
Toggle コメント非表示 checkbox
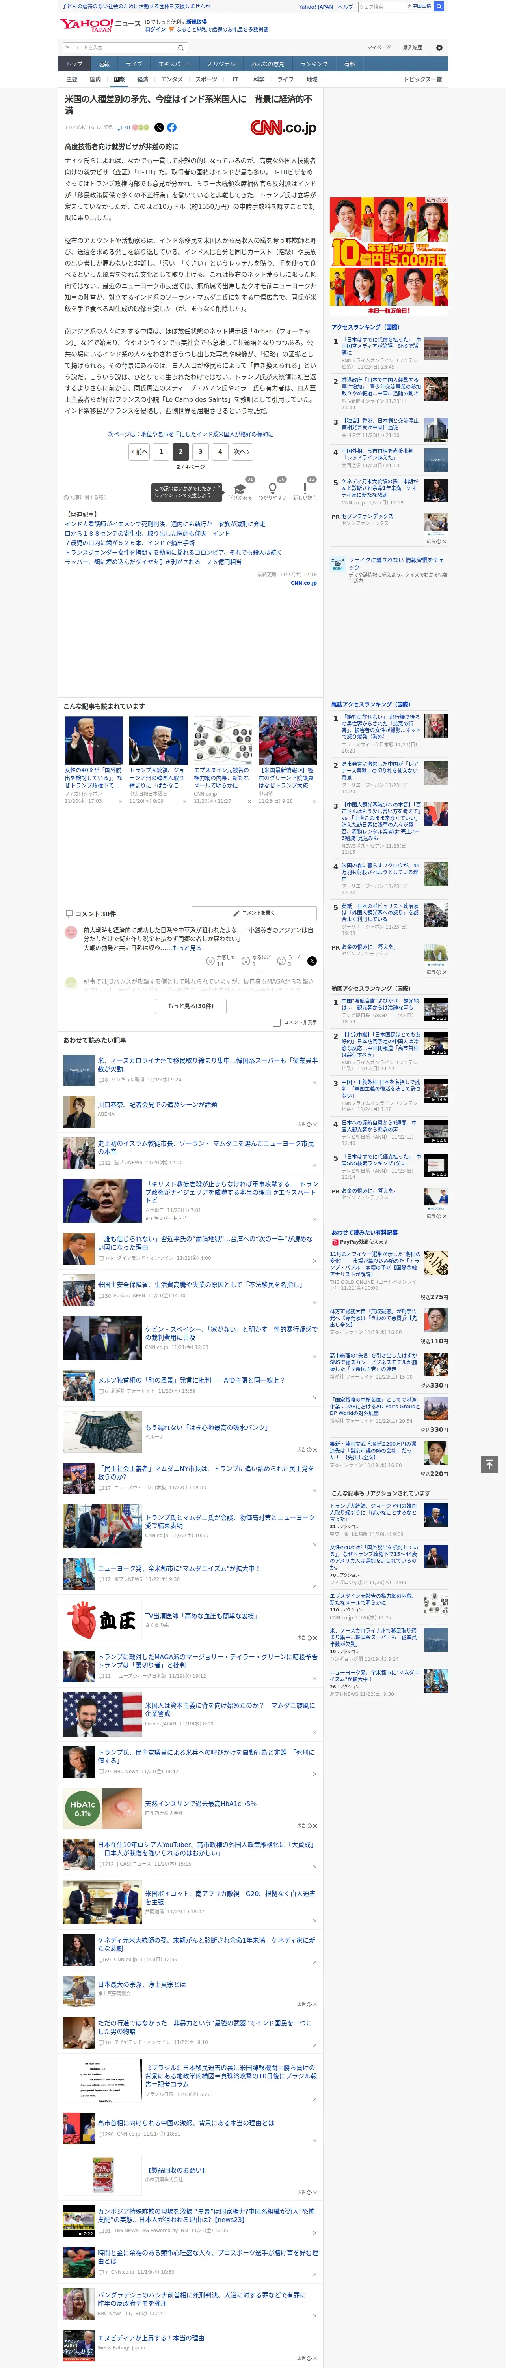276,1022
